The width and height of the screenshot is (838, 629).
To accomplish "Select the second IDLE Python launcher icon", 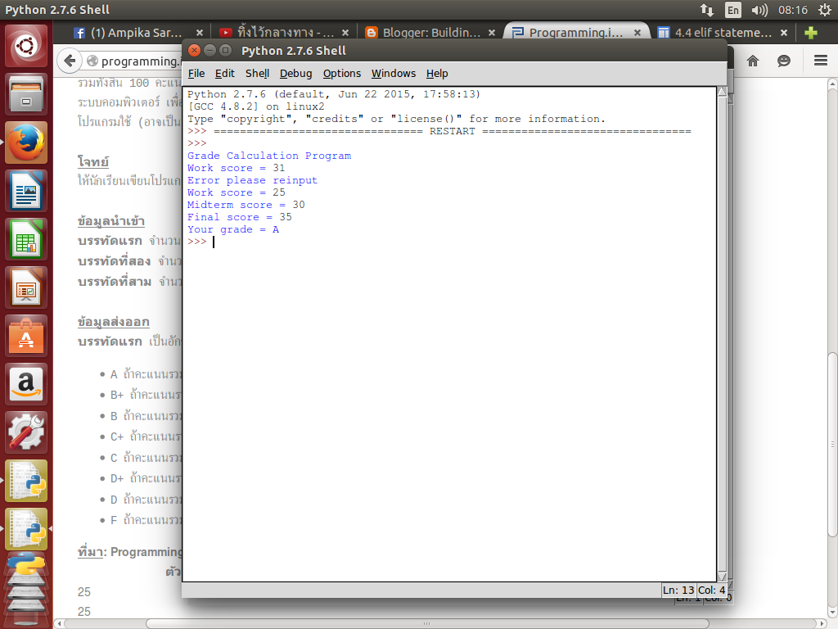I will point(26,528).
